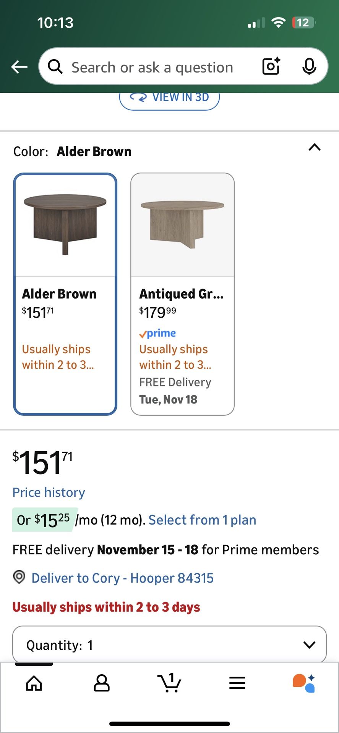Expand quantity options via the down arrow
Image resolution: width=339 pixels, height=733 pixels.
pyautogui.click(x=309, y=644)
